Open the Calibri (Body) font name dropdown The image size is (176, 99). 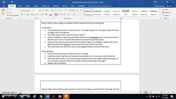pos(32,10)
